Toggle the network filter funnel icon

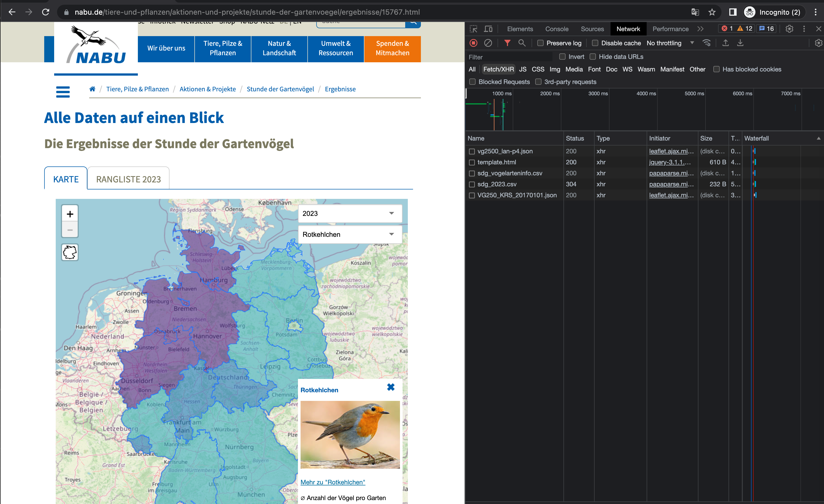pyautogui.click(x=507, y=43)
